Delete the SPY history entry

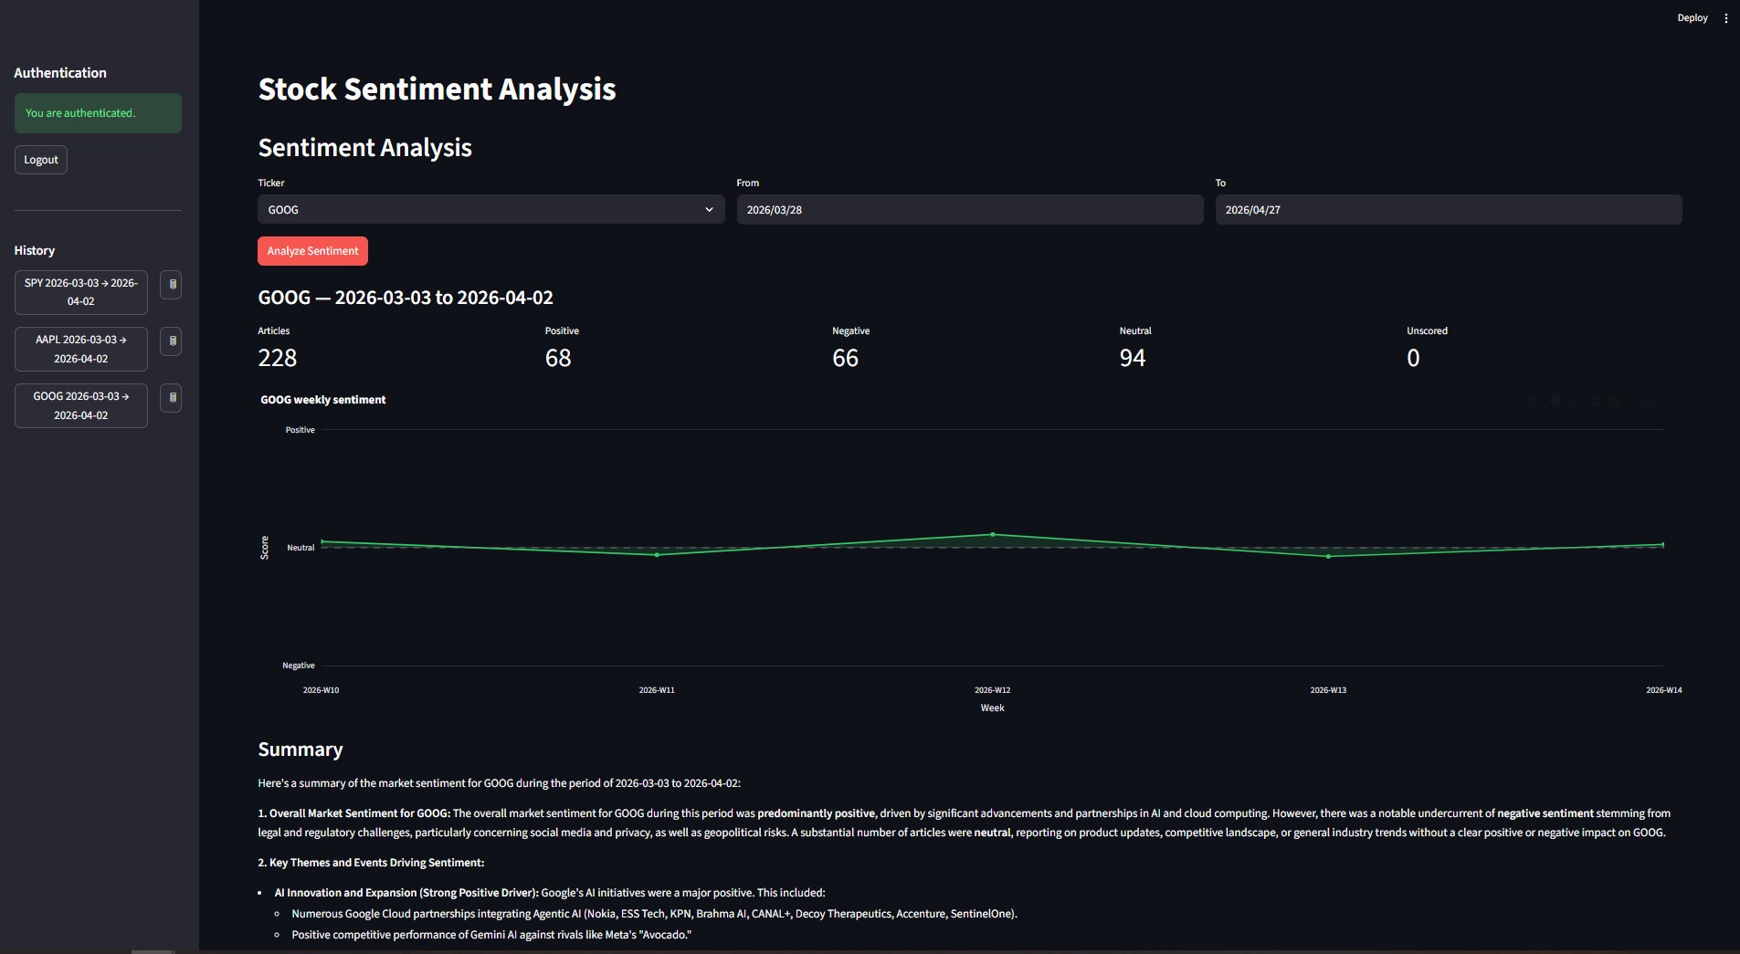[171, 285]
